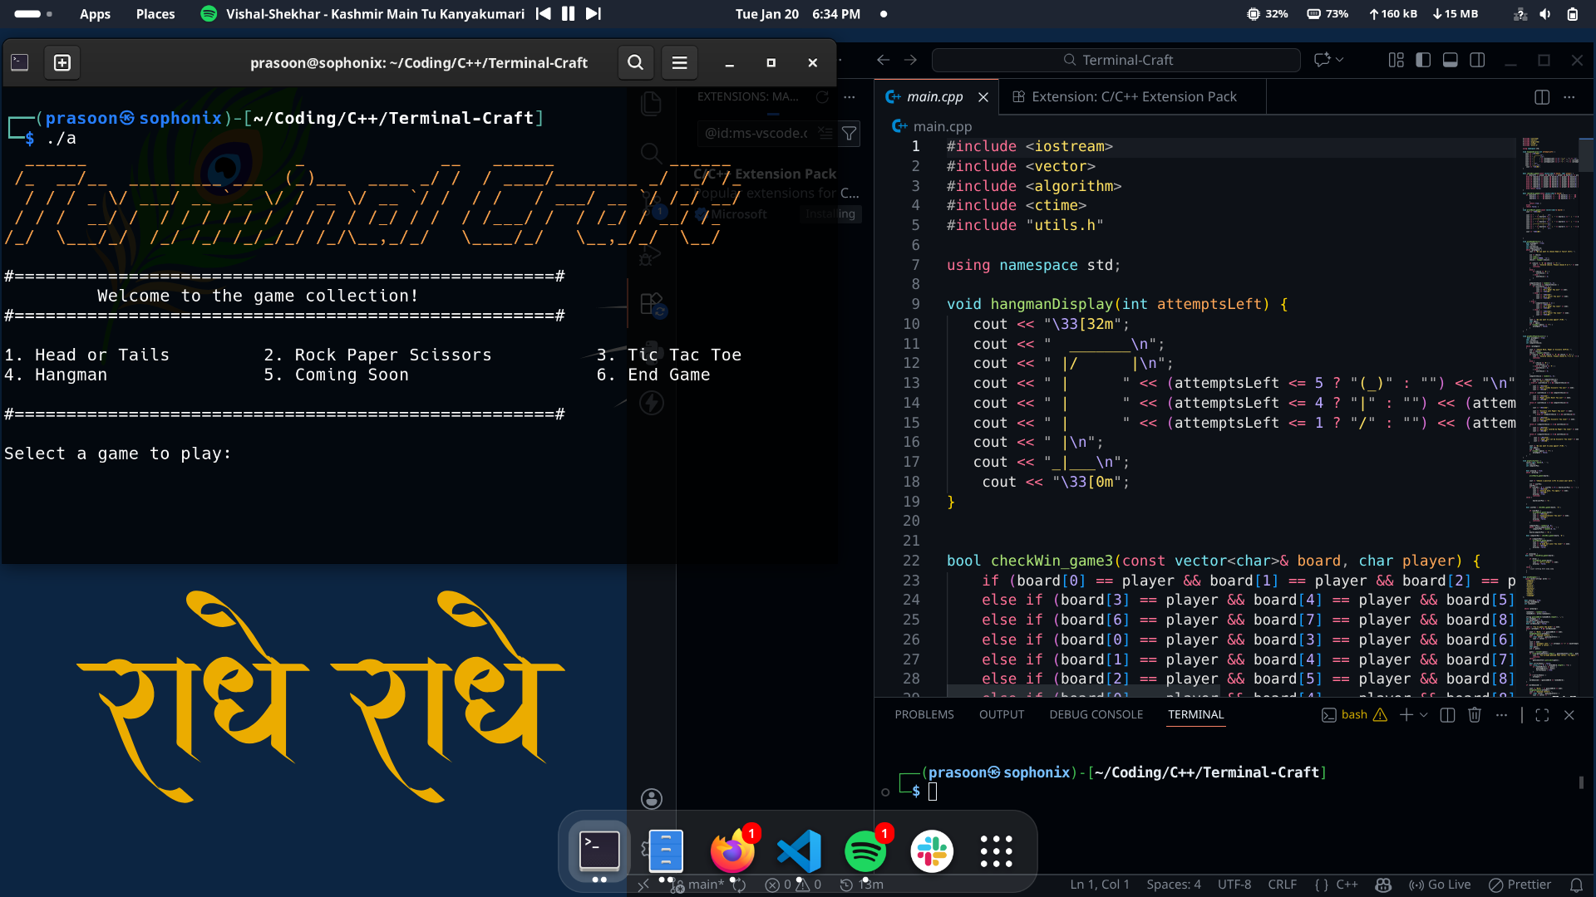The height and width of the screenshot is (897, 1596).
Task: Open the terminal hamburger menu
Action: (679, 62)
